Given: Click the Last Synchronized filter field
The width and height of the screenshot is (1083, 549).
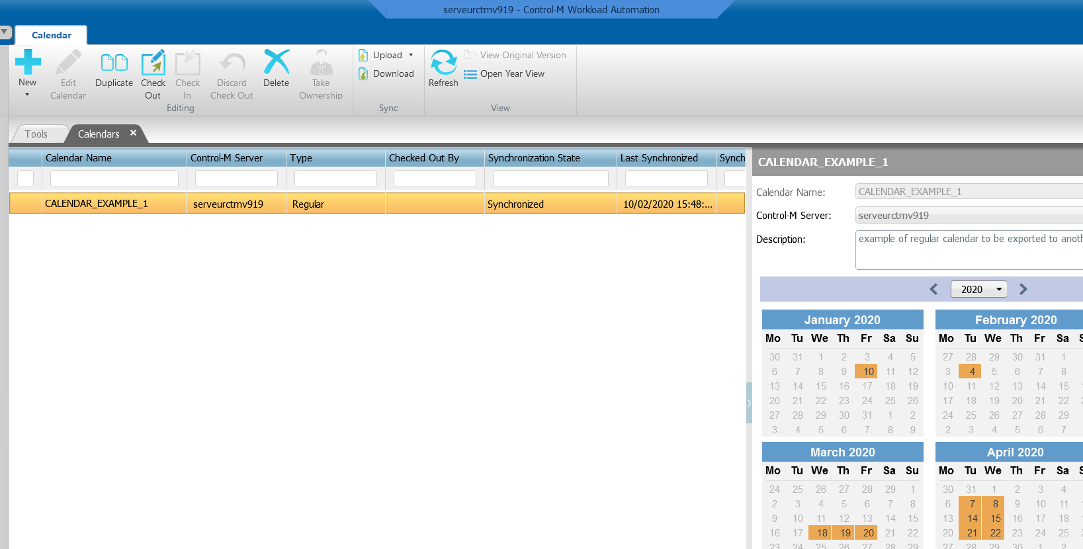Looking at the screenshot, I should (666, 179).
